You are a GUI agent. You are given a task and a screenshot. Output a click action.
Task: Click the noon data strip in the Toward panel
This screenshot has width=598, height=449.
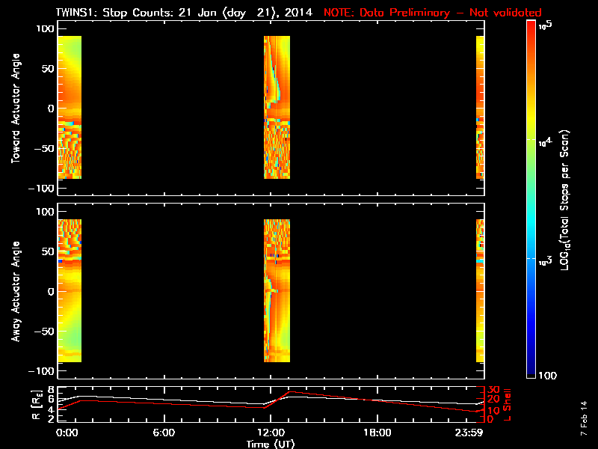277,107
